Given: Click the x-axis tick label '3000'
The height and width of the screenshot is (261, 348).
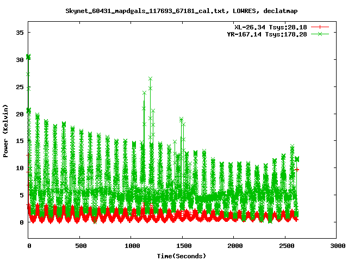Looking at the screenshot, I should pos(338,246).
